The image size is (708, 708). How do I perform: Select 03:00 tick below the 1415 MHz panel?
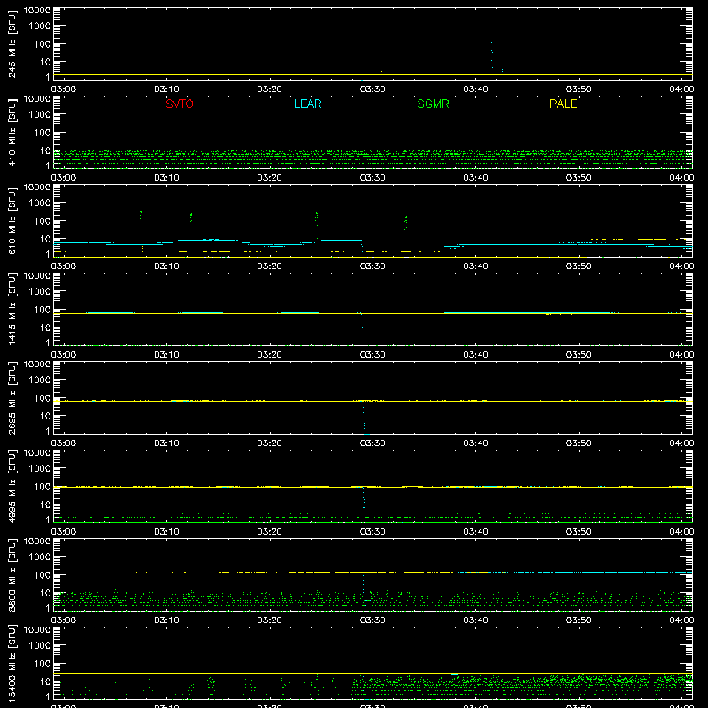tap(63, 355)
